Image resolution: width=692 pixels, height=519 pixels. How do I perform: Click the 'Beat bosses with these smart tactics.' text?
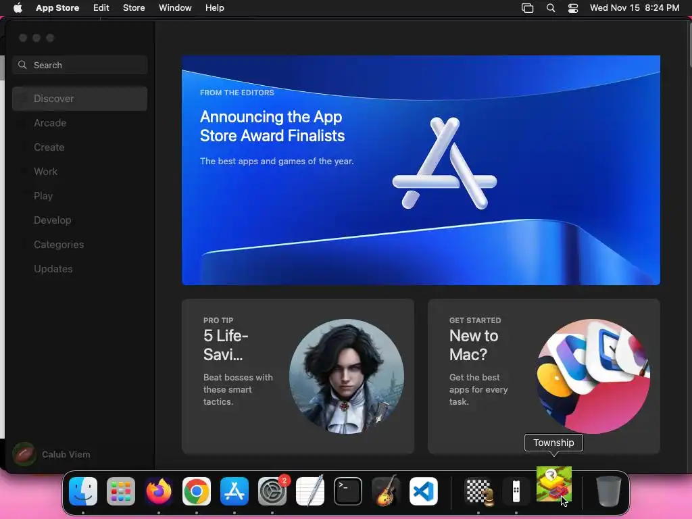tap(238, 389)
